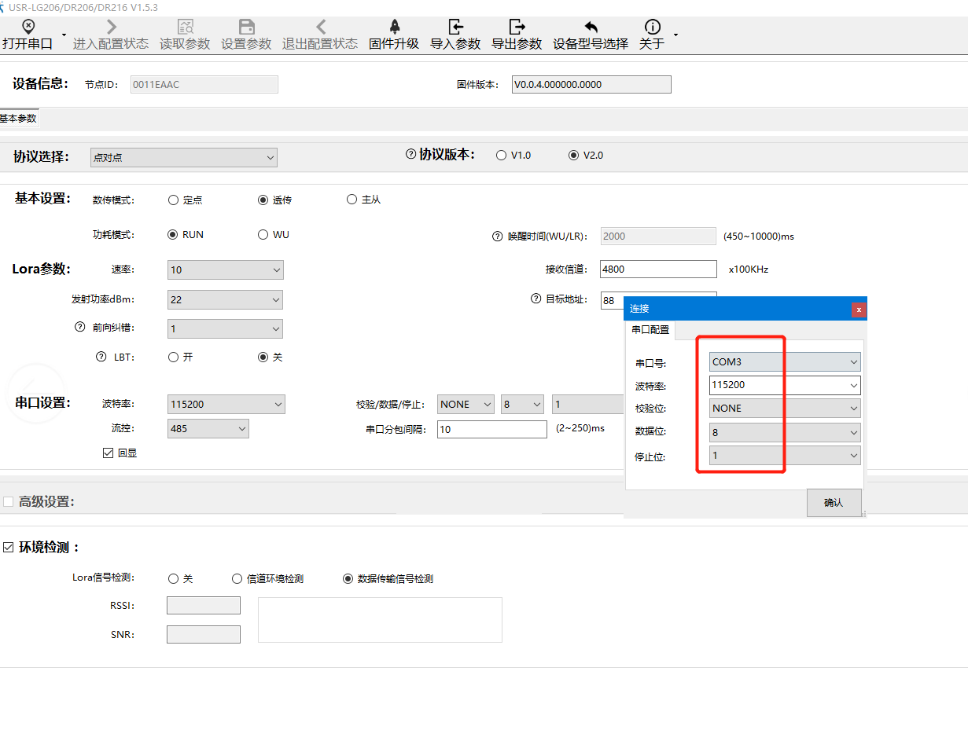Expand the 发射功率dBm dropdown showing 22

[225, 299]
